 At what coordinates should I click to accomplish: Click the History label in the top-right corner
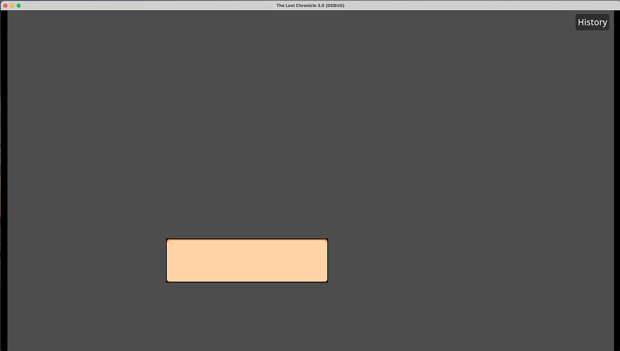coord(592,22)
